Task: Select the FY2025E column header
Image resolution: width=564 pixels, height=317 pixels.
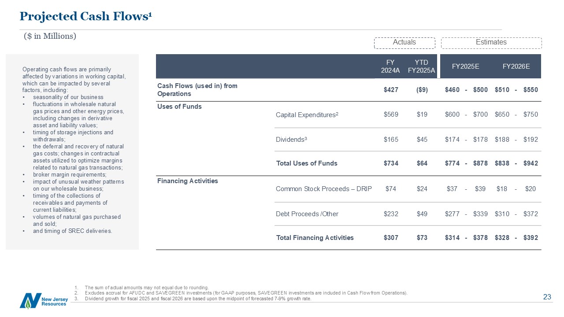Action: [x=466, y=66]
